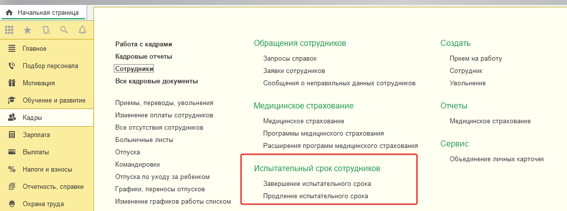The height and width of the screenshot is (211, 567).
Task: Open Отпуска по уходу за ребенком
Action: click(x=162, y=177)
